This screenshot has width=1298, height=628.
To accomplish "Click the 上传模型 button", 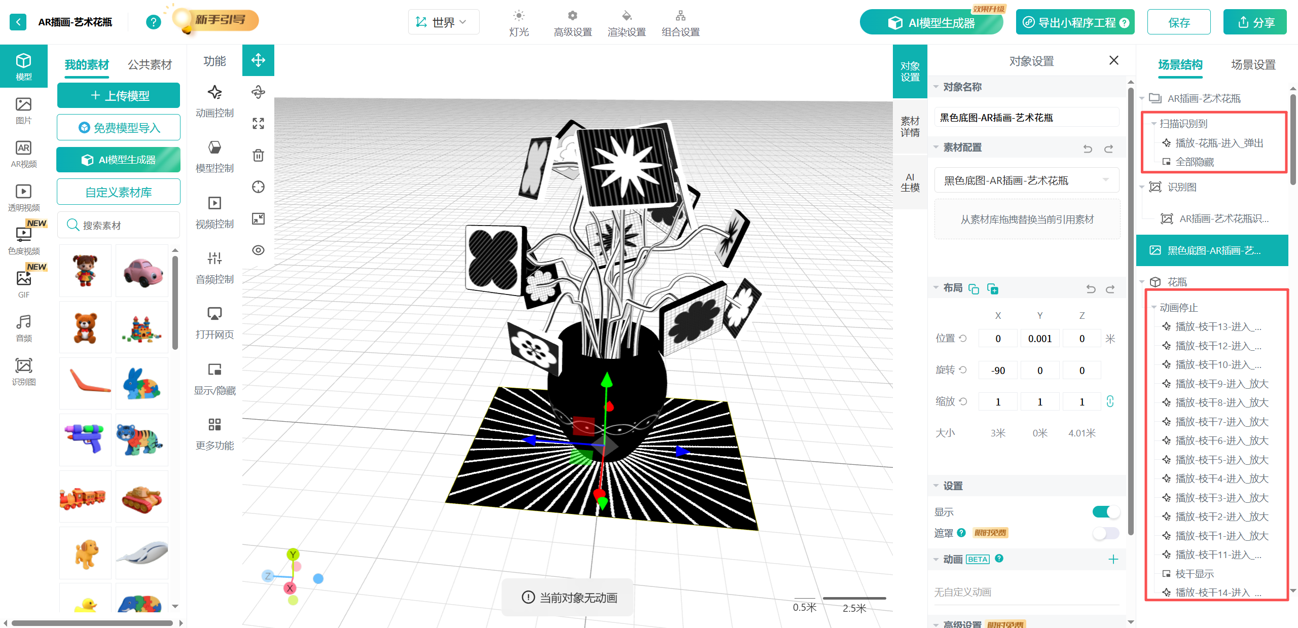I will pyautogui.click(x=119, y=96).
